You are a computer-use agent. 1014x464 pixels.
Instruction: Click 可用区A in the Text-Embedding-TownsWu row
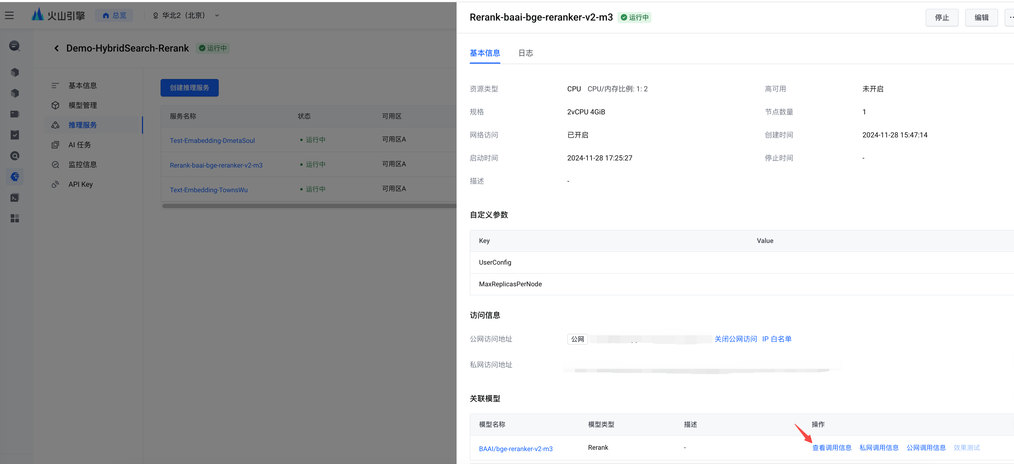tap(394, 189)
